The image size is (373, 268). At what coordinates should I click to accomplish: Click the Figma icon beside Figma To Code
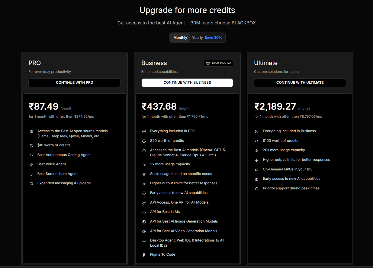coord(144,255)
